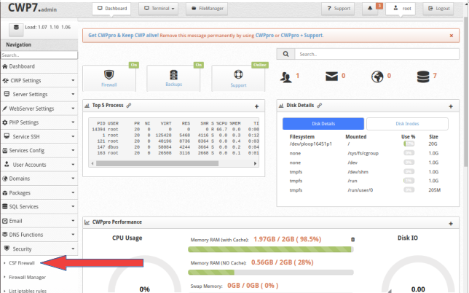Open CSF Firewall under Security

click(22, 263)
